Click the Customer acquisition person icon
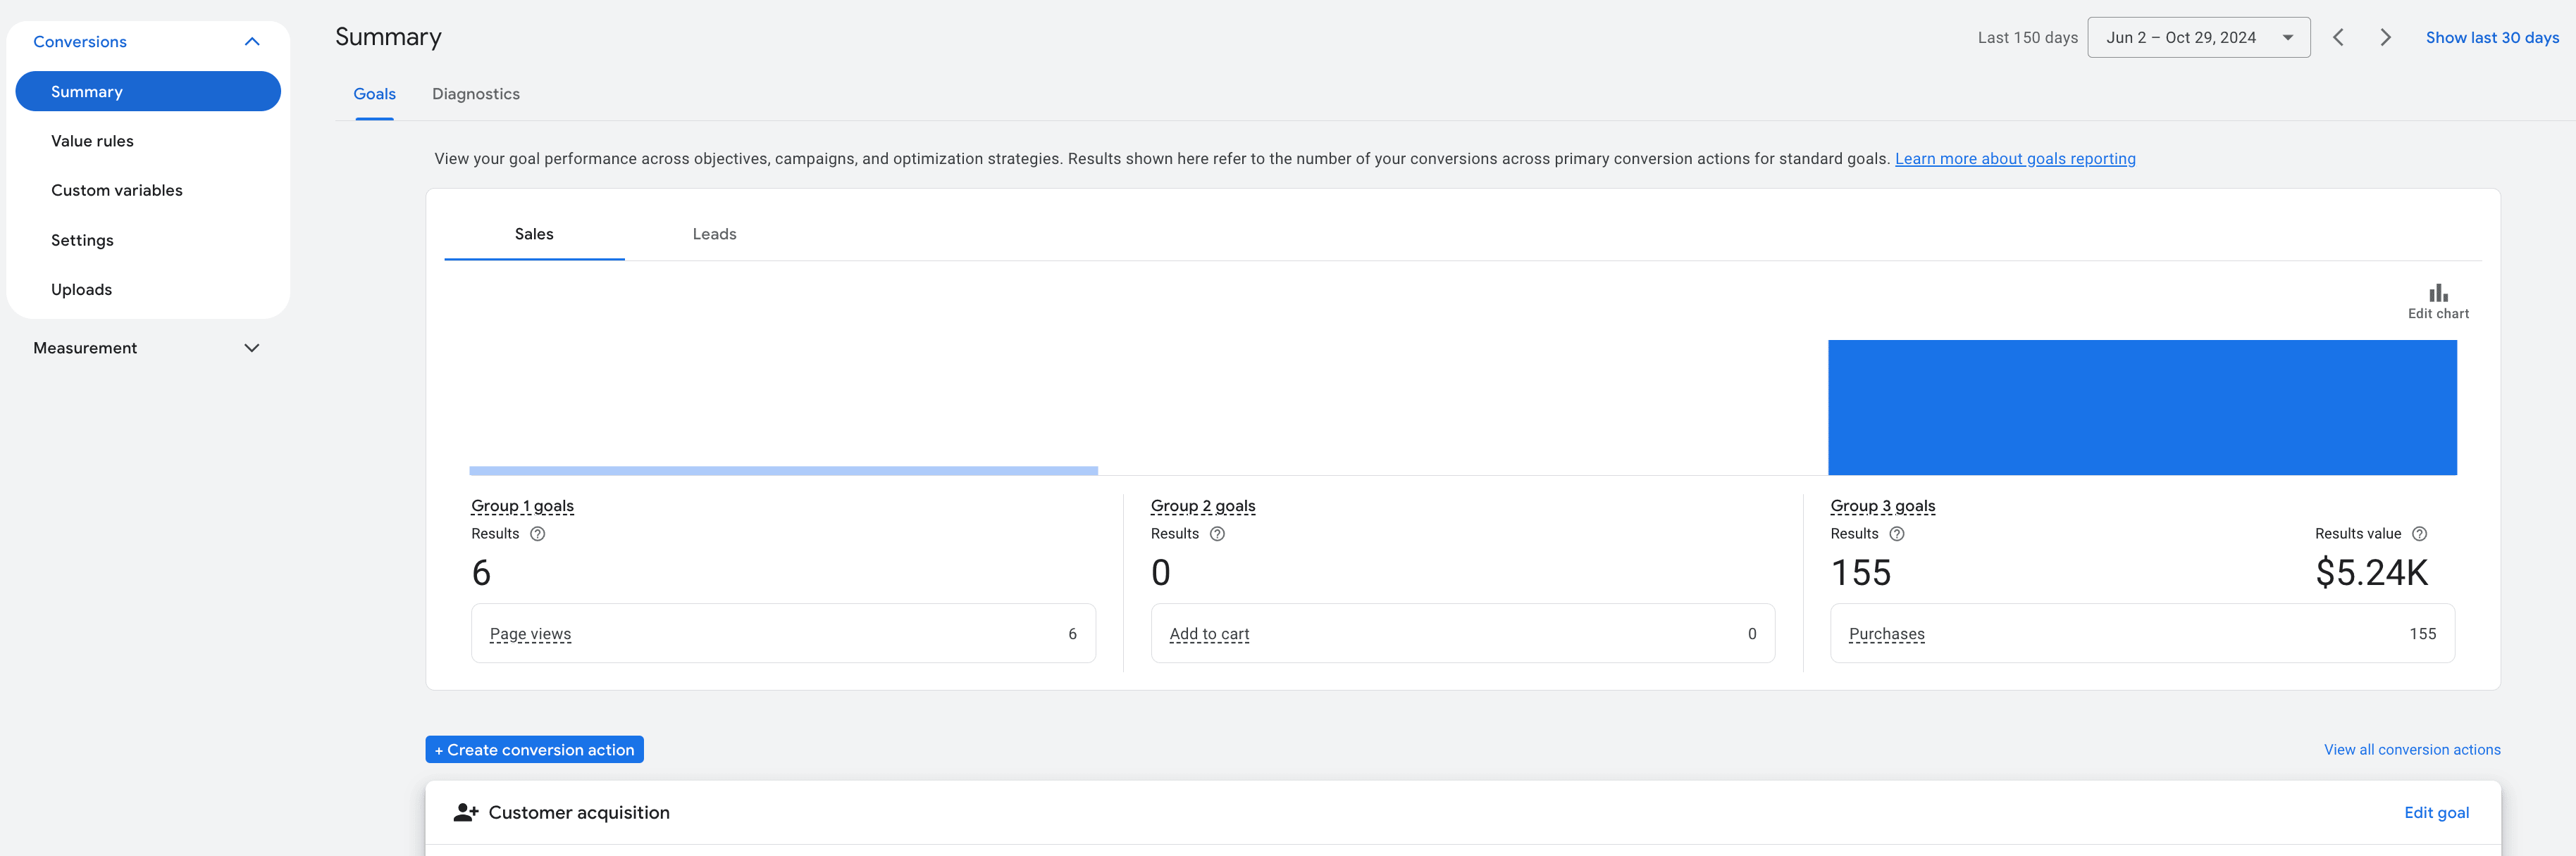Image resolution: width=2576 pixels, height=856 pixels. pyautogui.click(x=466, y=812)
